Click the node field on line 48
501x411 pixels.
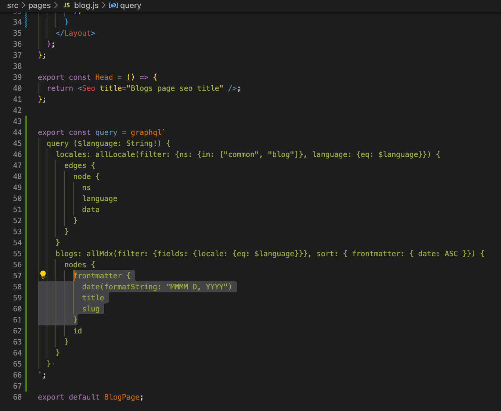[82, 176]
